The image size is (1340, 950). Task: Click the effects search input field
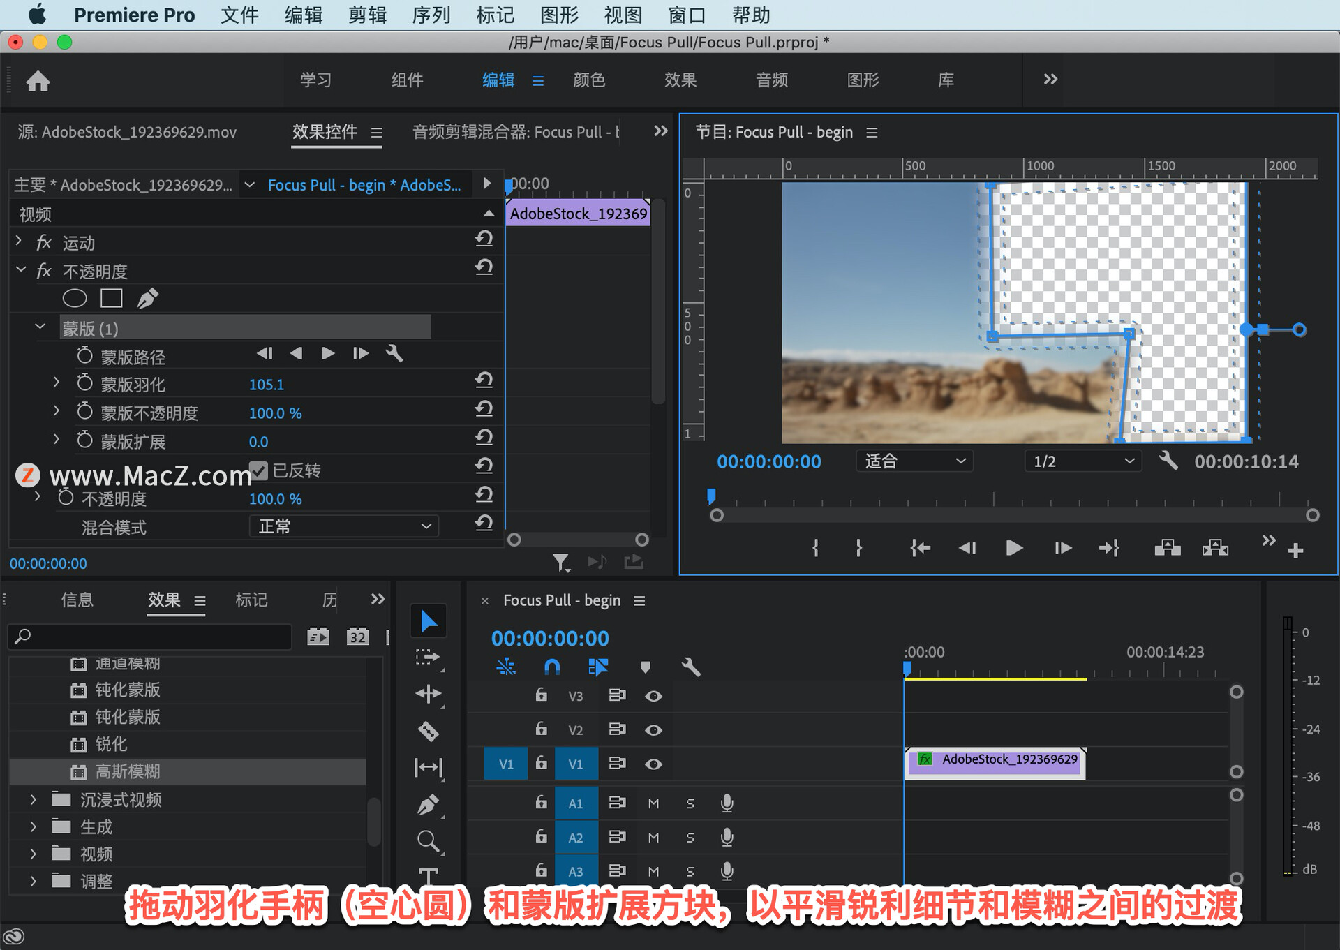click(x=150, y=636)
